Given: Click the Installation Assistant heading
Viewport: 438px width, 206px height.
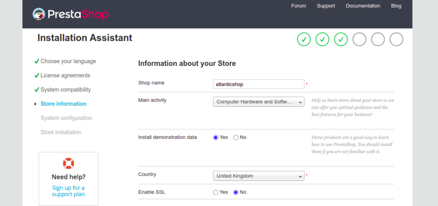Looking at the screenshot, I should pos(85,38).
